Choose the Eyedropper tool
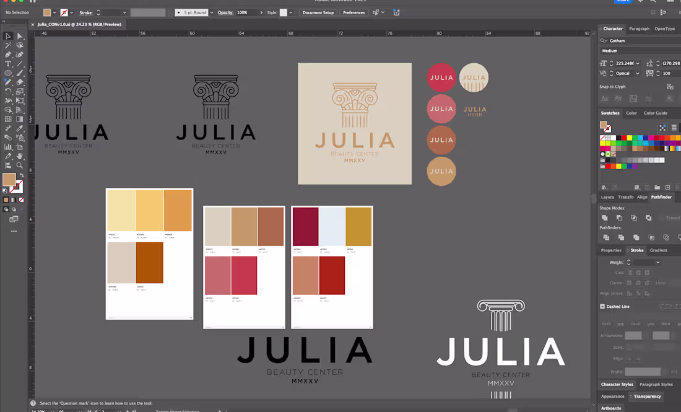Screen dimensions: 681x412 (x=20, y=128)
